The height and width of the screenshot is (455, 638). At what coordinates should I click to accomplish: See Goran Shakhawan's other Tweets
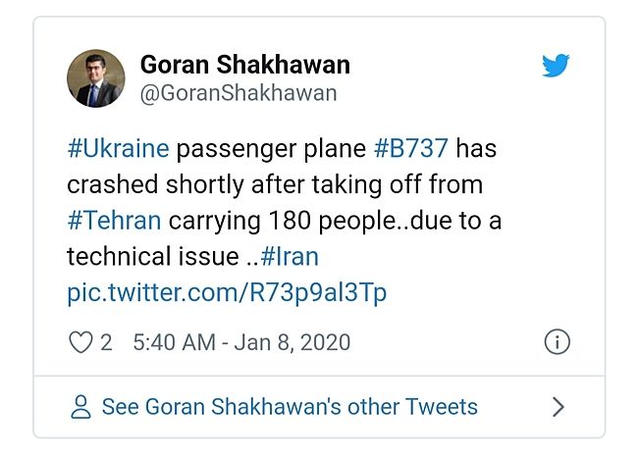click(290, 407)
